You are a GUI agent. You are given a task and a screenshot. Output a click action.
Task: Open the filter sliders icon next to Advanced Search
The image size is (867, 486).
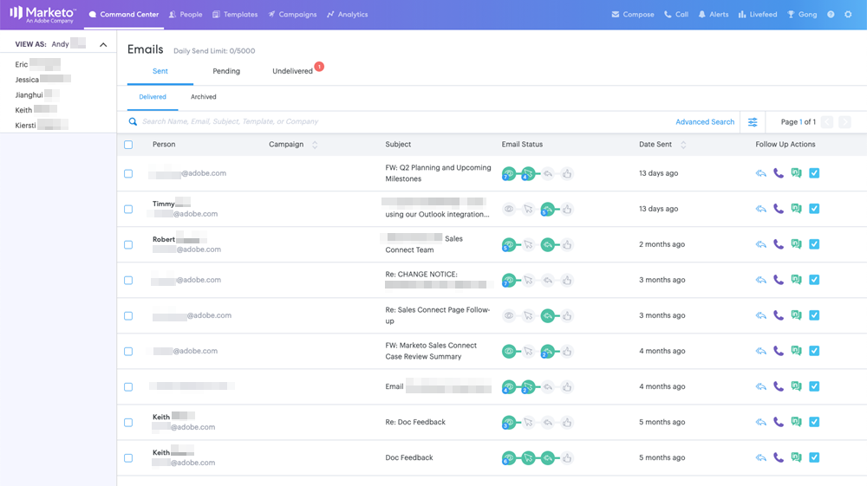point(753,122)
